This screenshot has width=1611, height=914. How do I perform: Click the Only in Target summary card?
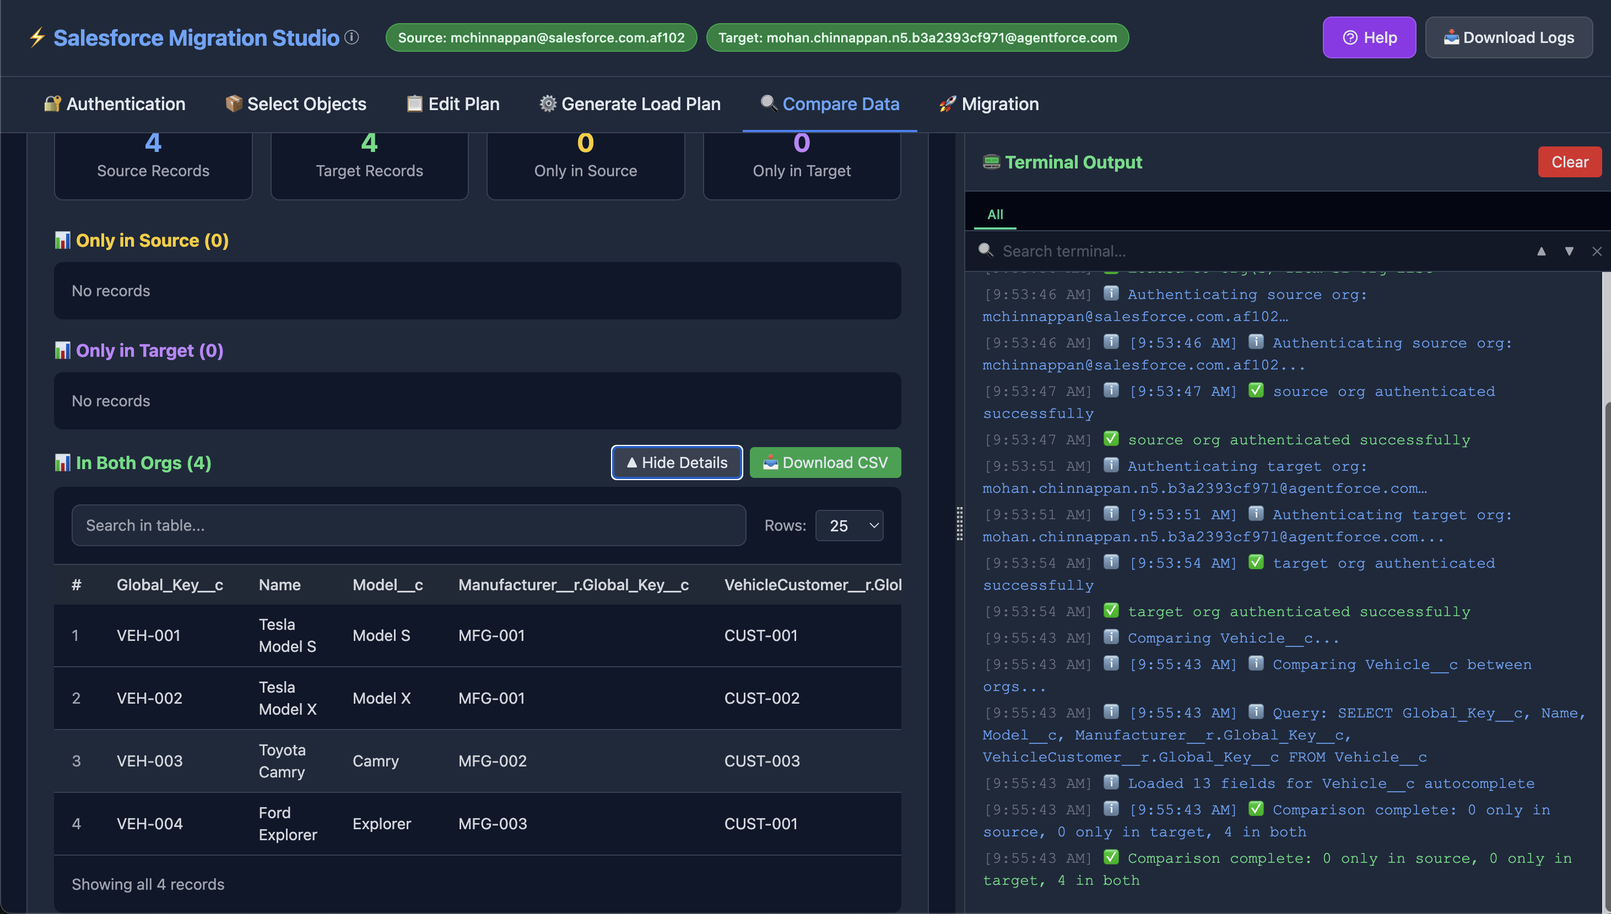coord(802,166)
